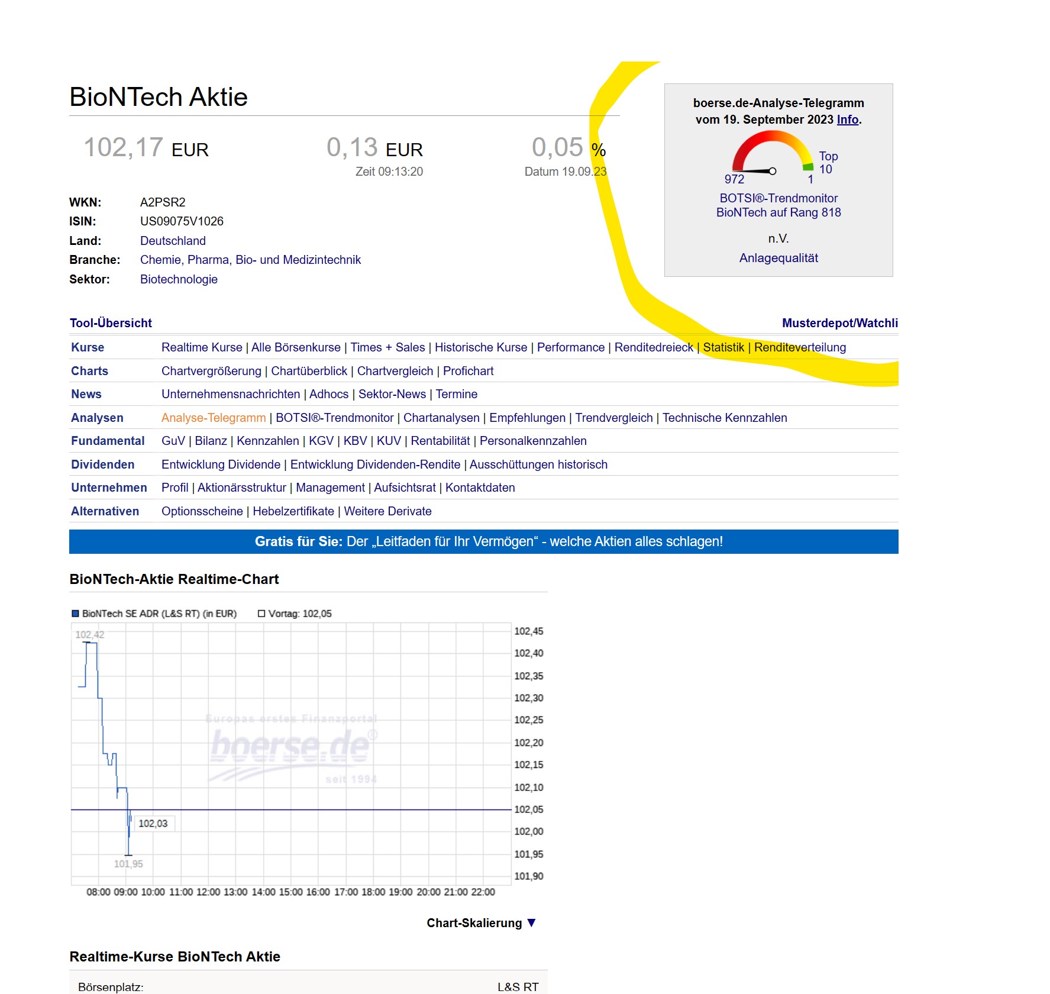Open the KUV link
1050x994 pixels.
(x=389, y=441)
